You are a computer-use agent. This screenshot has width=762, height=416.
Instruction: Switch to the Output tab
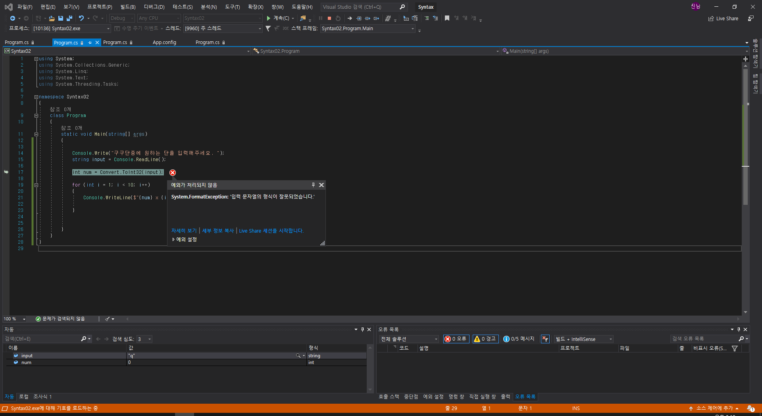tap(505, 397)
